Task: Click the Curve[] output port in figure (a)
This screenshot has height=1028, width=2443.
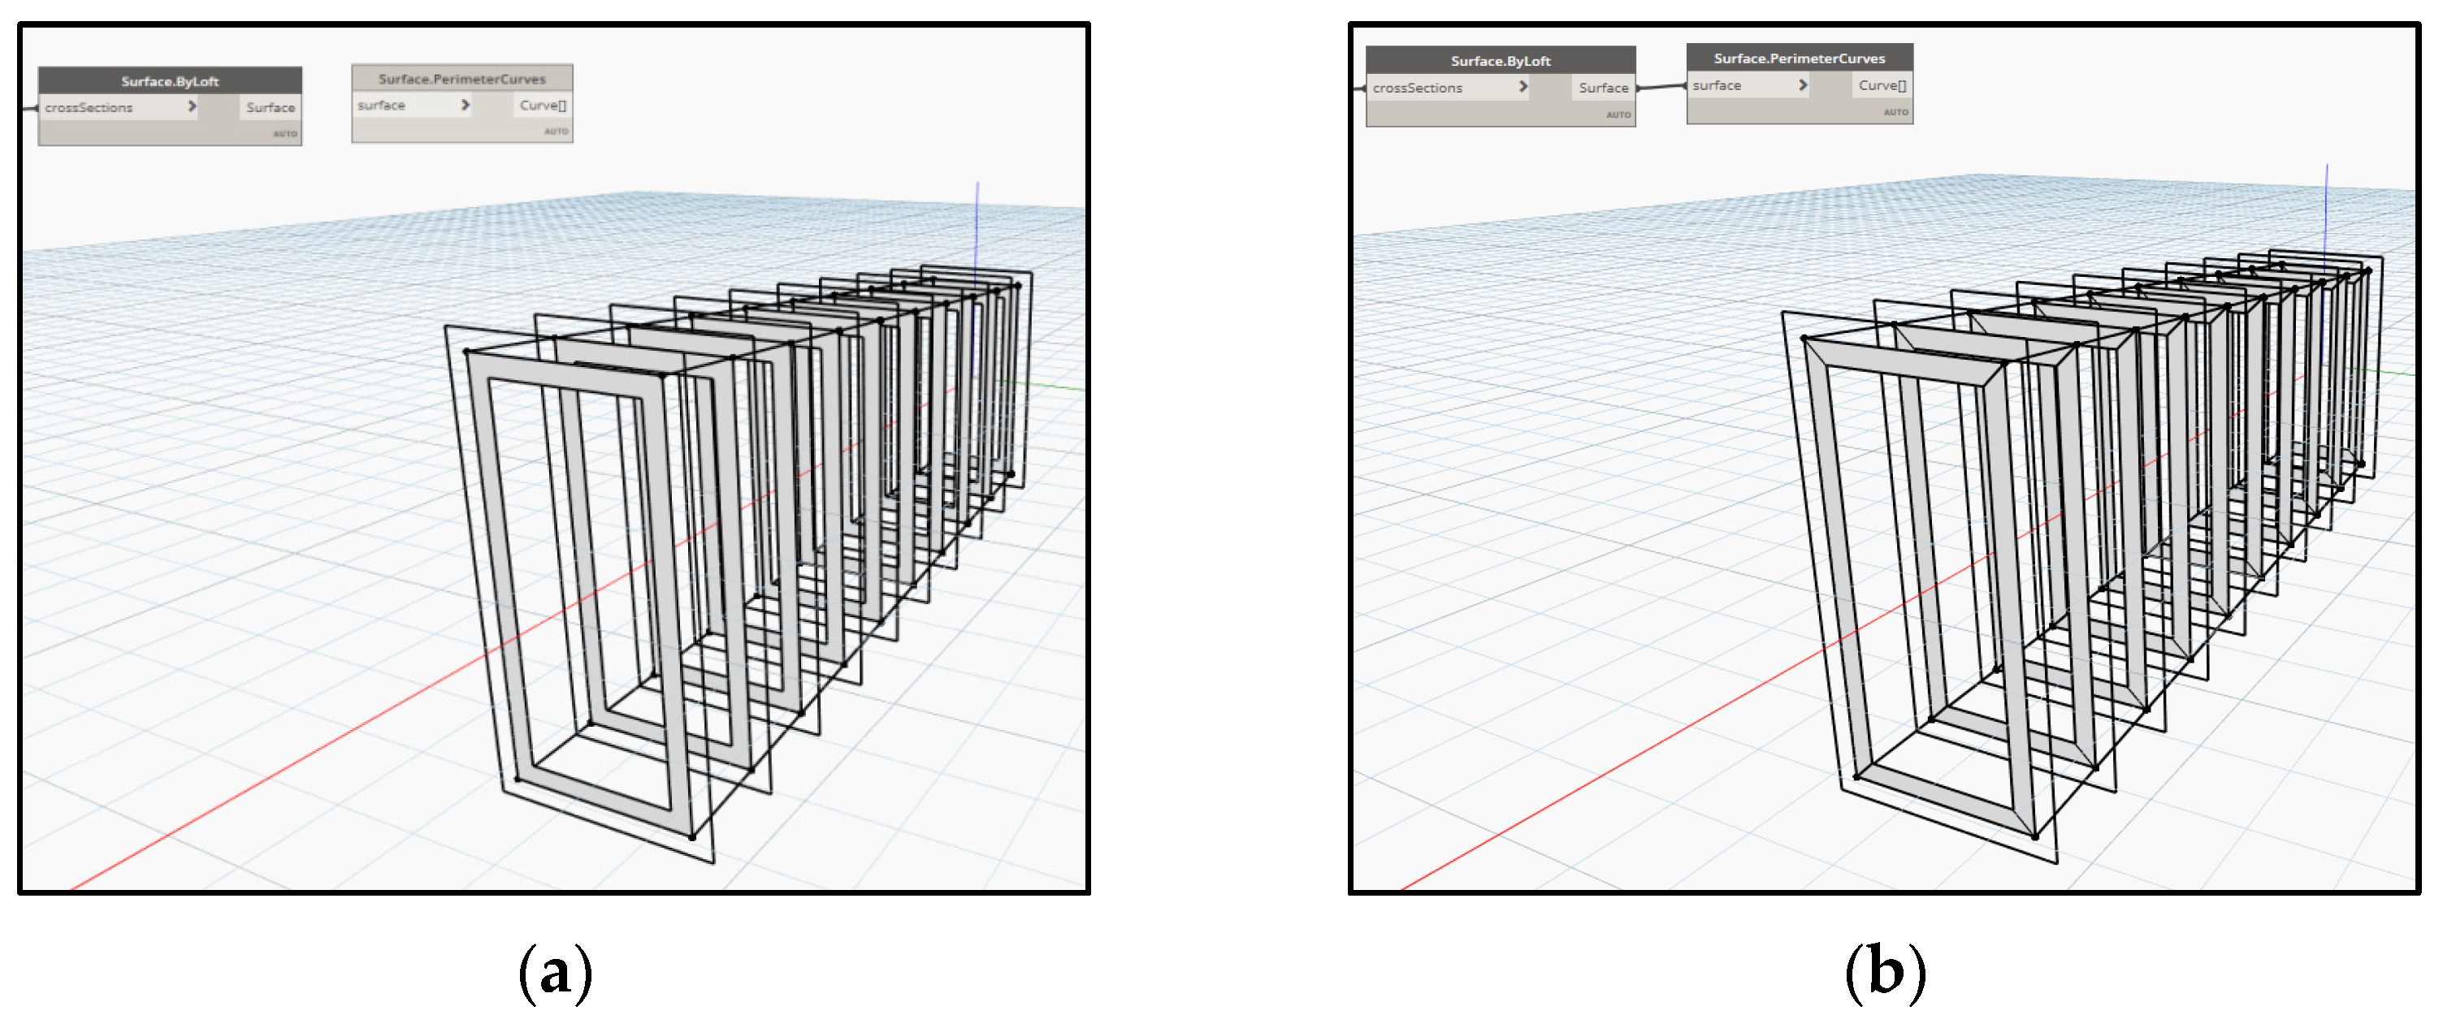Action: pos(543,106)
